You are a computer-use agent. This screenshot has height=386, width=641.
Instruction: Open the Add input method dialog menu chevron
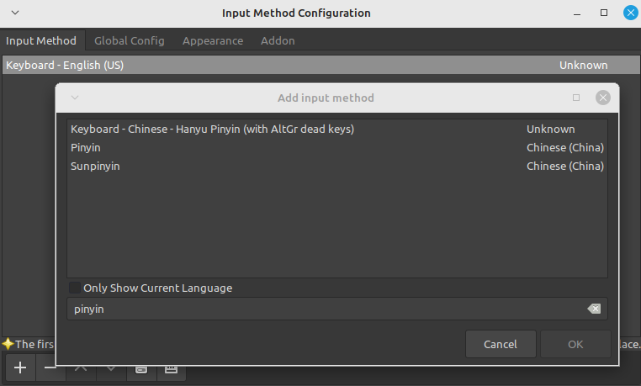(x=75, y=98)
